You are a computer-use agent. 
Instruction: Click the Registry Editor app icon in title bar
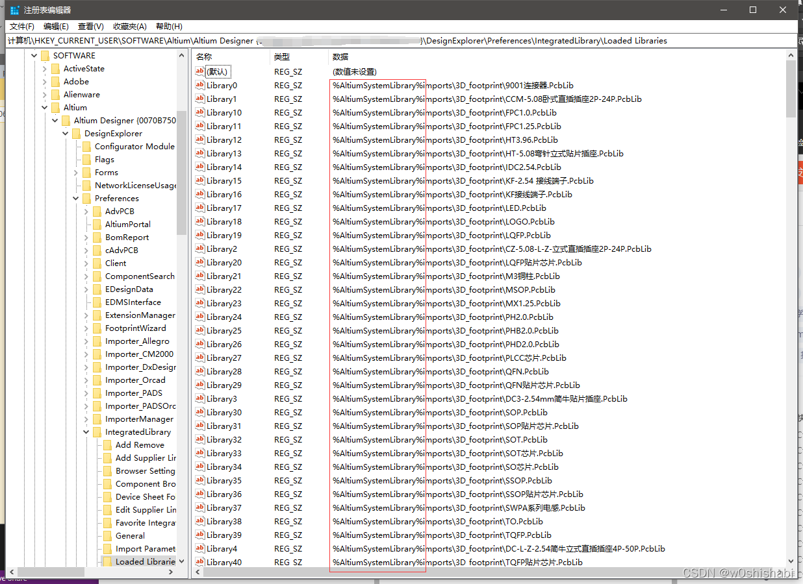click(x=14, y=10)
